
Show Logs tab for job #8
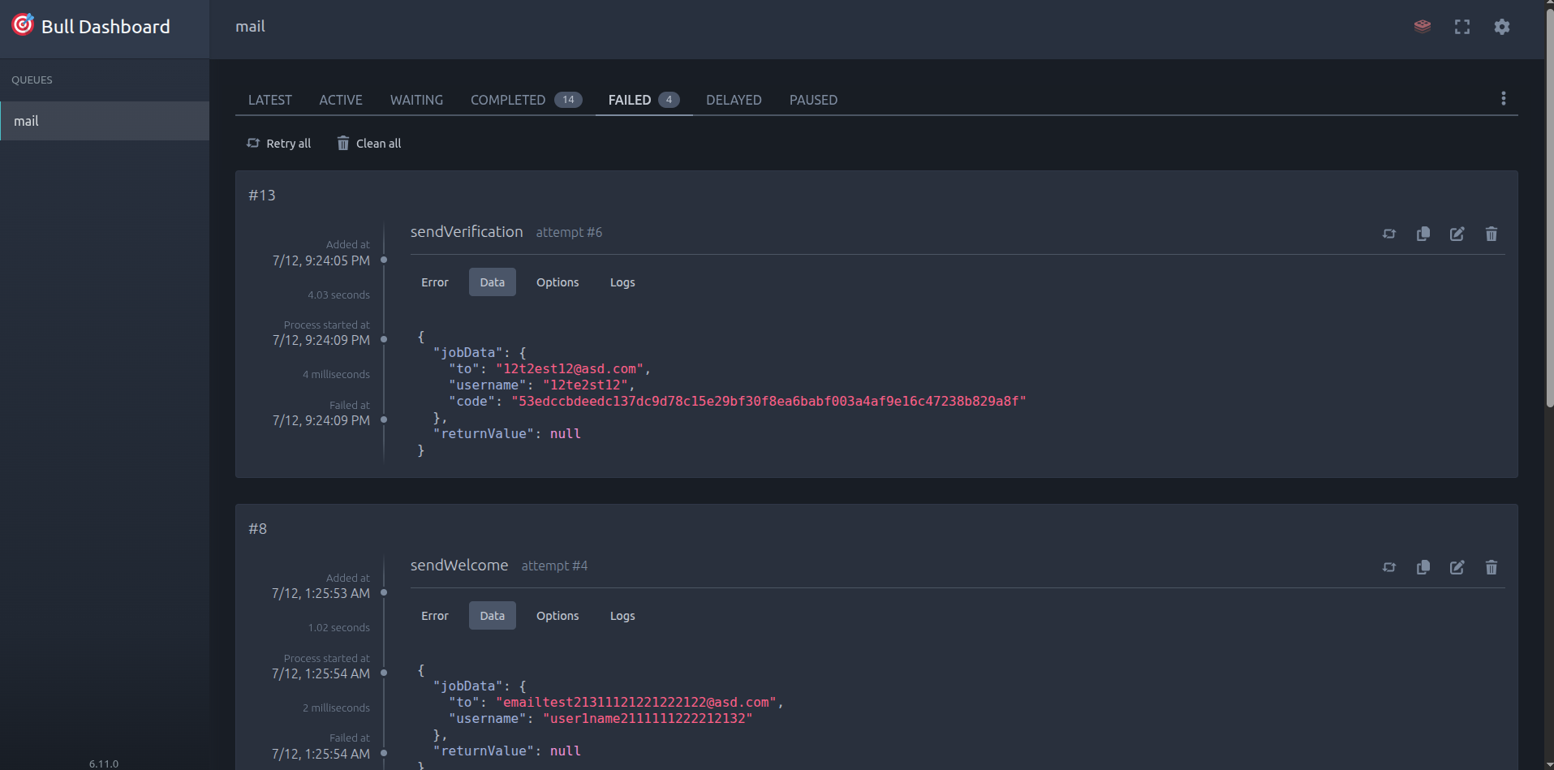pos(622,616)
